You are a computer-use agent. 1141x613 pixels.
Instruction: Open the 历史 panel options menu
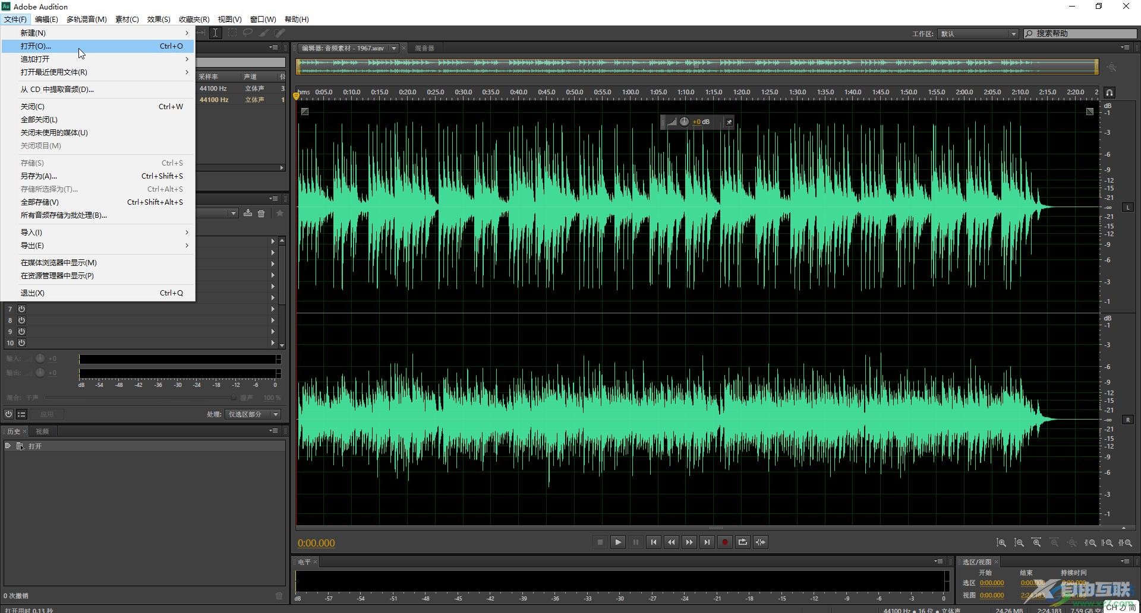[273, 431]
